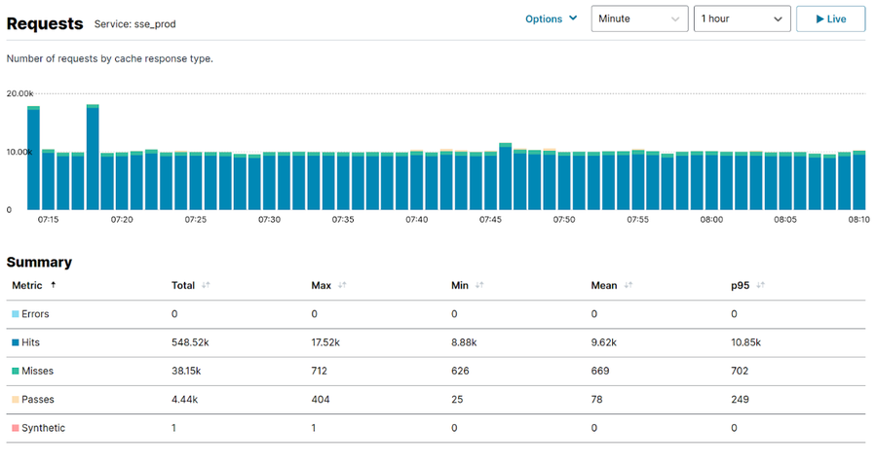Click the Synthetic max value 1 link
The image size is (877, 464).
(x=314, y=428)
